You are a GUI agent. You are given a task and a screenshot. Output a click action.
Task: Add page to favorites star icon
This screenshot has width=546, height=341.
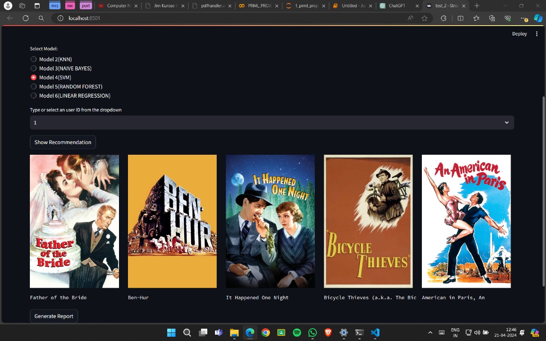[424, 18]
